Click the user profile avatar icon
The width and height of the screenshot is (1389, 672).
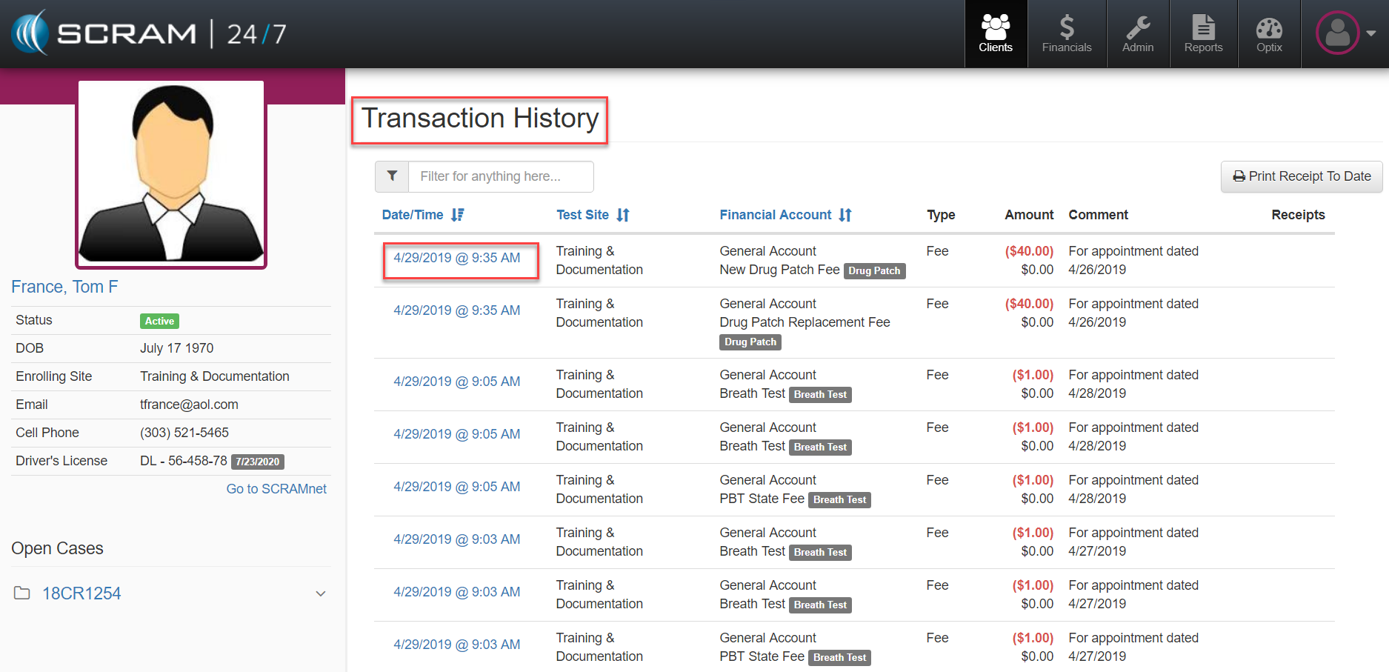click(x=1337, y=33)
